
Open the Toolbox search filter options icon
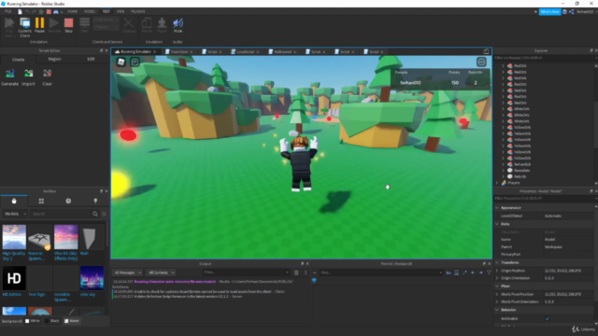tap(104, 214)
